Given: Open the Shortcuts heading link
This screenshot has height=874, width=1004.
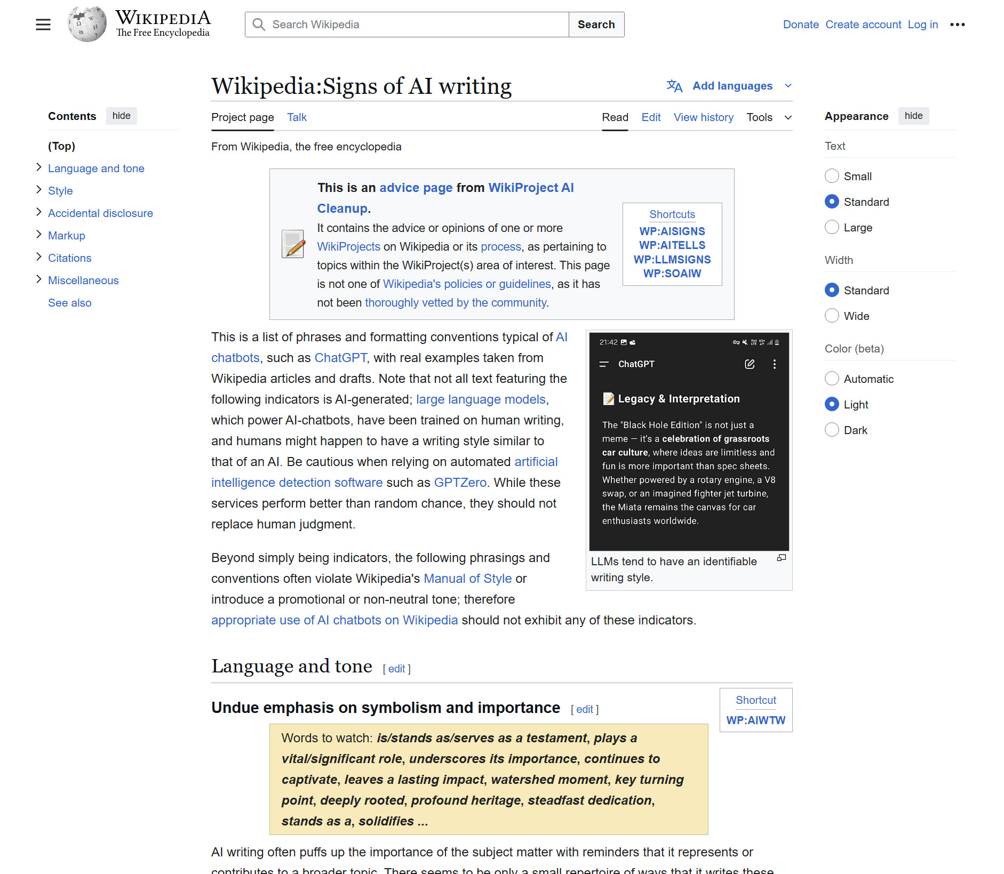Looking at the screenshot, I should click(x=672, y=214).
